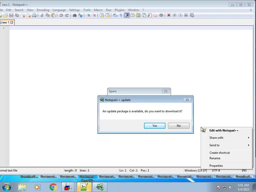The image size is (256, 192).
Task: Select the new 1 document tab
Action: 5,22
